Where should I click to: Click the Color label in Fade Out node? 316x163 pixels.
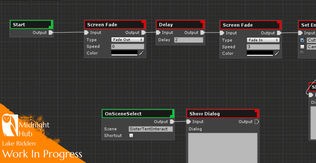click(92, 53)
